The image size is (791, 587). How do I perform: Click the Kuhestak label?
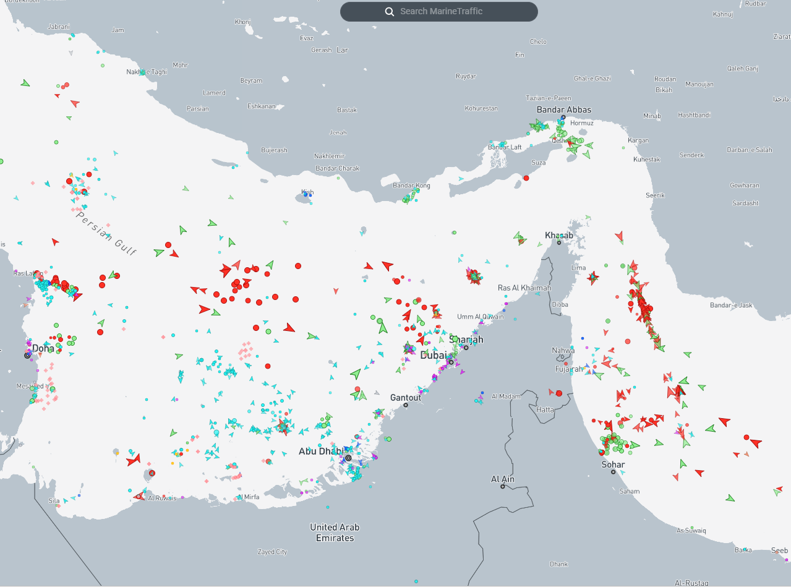tap(647, 160)
